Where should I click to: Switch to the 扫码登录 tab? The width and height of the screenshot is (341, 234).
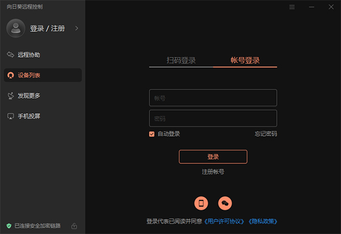click(181, 60)
